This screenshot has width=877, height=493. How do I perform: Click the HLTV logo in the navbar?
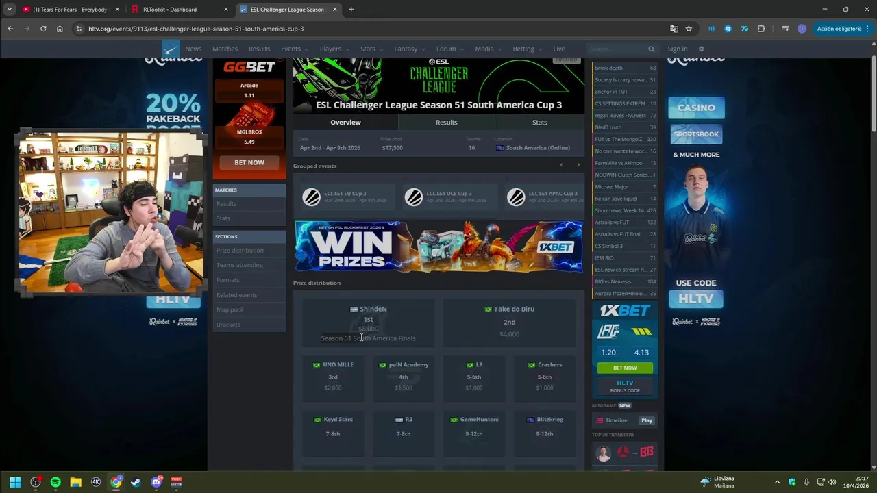(x=171, y=49)
